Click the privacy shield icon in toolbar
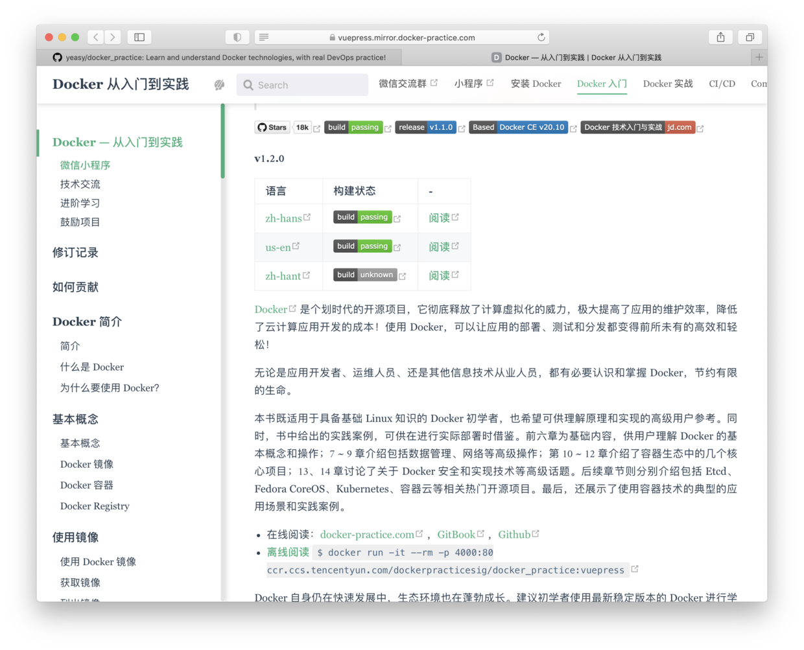 237,37
